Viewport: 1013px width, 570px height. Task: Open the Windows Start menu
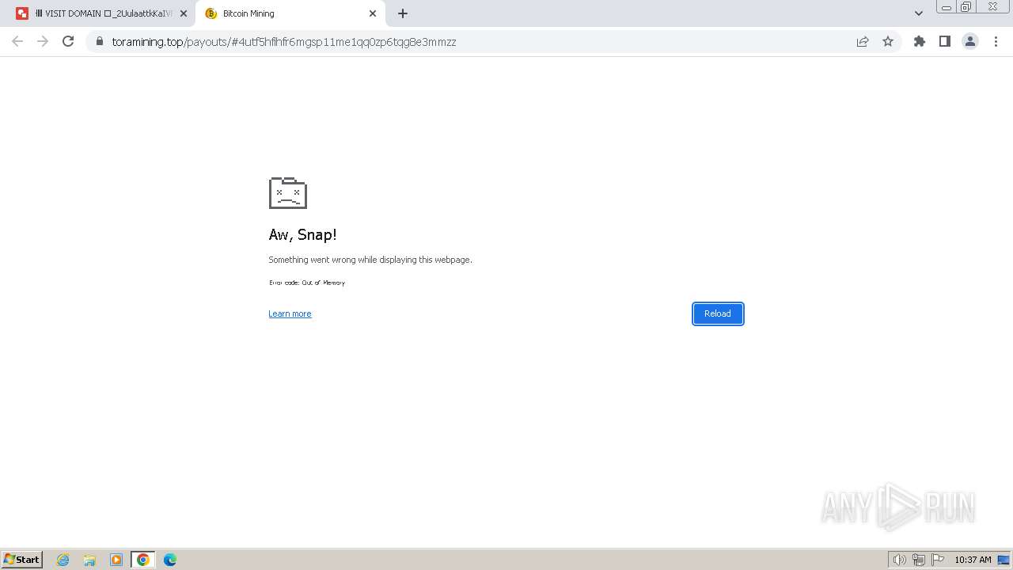click(x=21, y=560)
